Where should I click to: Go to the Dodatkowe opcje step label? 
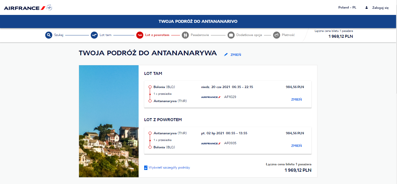pos(249,35)
